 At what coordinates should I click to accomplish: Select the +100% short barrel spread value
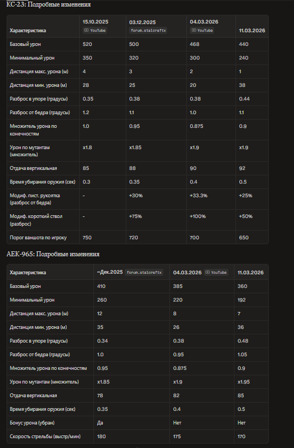coord(198,216)
